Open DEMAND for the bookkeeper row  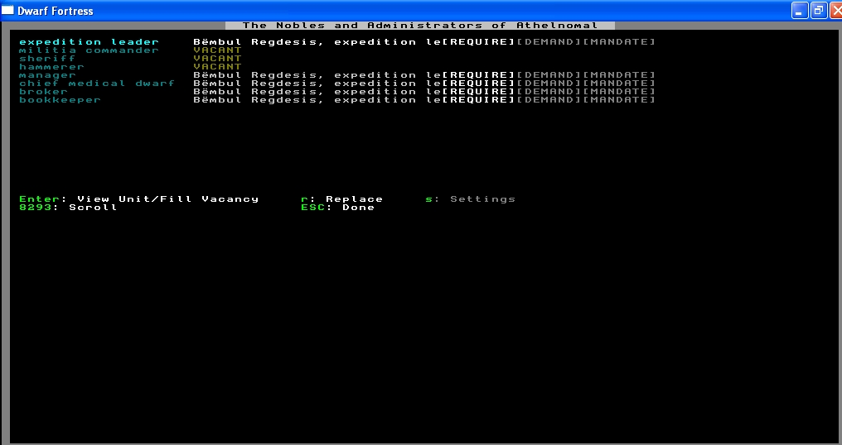549,100
